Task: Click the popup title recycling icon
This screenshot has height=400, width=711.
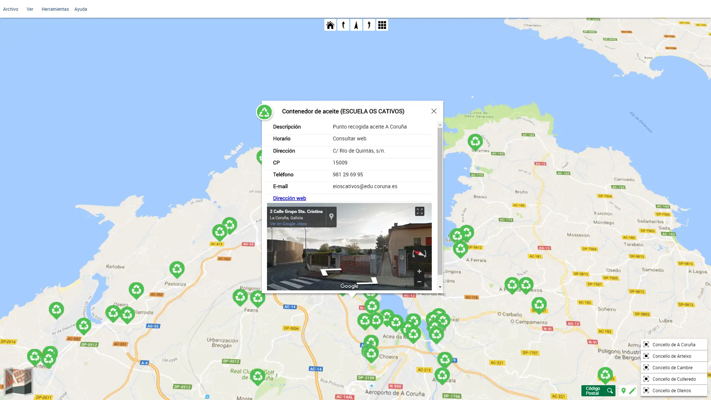Action: point(264,112)
